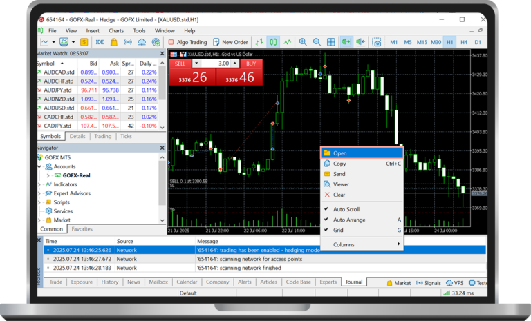Choose Open from the context menu

point(362,153)
